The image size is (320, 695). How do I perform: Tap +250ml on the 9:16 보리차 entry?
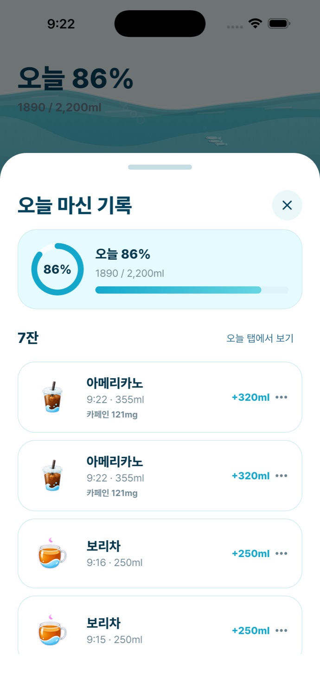click(250, 554)
